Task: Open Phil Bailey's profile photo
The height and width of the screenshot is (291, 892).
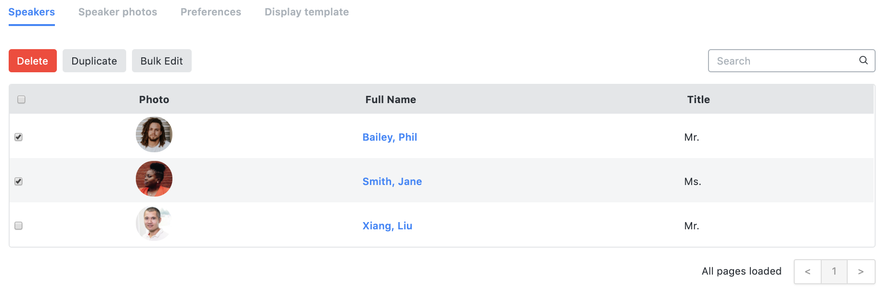Action: [x=154, y=134]
